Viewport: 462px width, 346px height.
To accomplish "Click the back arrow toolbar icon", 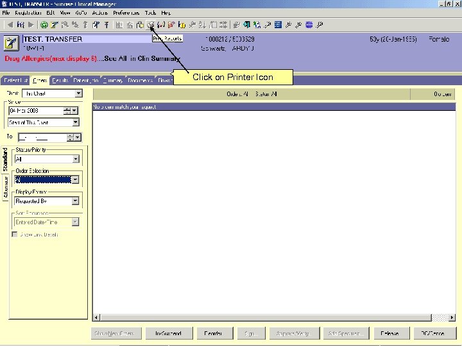I will 10,25.
